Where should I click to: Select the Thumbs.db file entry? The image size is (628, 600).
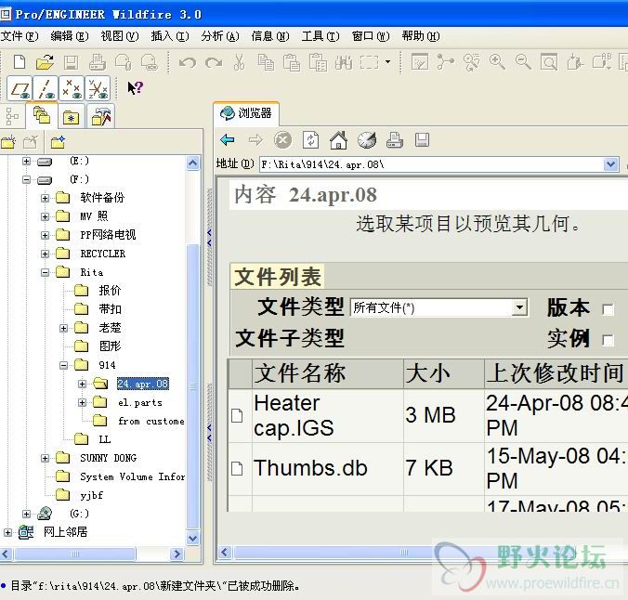coord(310,468)
